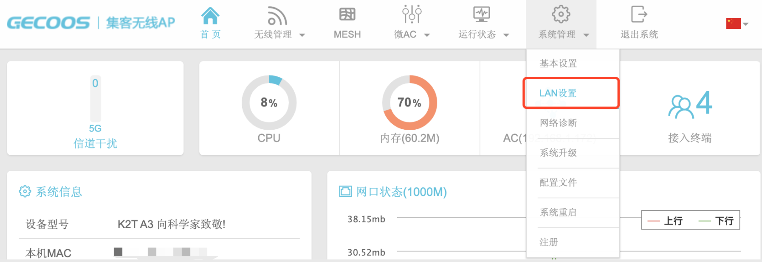762x262 pixels.
Task: Open the language selector with the China flag
Action: point(734,23)
